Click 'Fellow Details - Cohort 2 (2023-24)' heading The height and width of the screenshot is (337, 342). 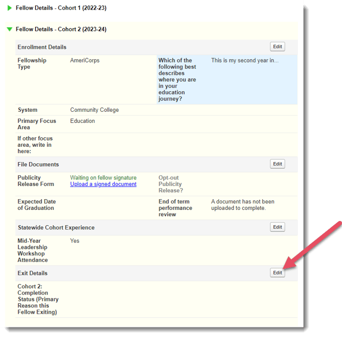[61, 29]
